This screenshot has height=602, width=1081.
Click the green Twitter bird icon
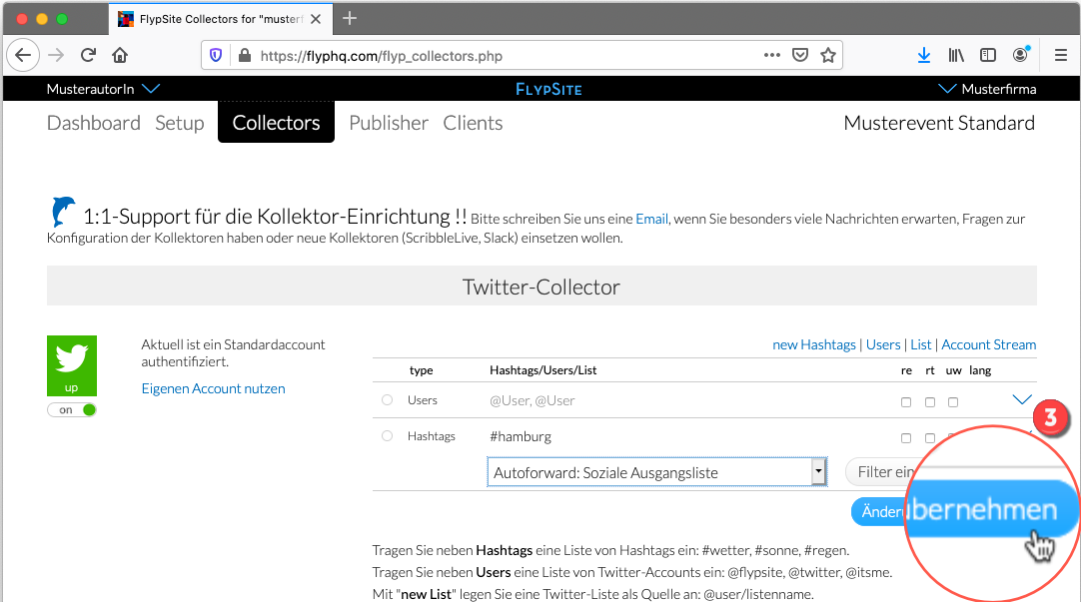(x=72, y=365)
